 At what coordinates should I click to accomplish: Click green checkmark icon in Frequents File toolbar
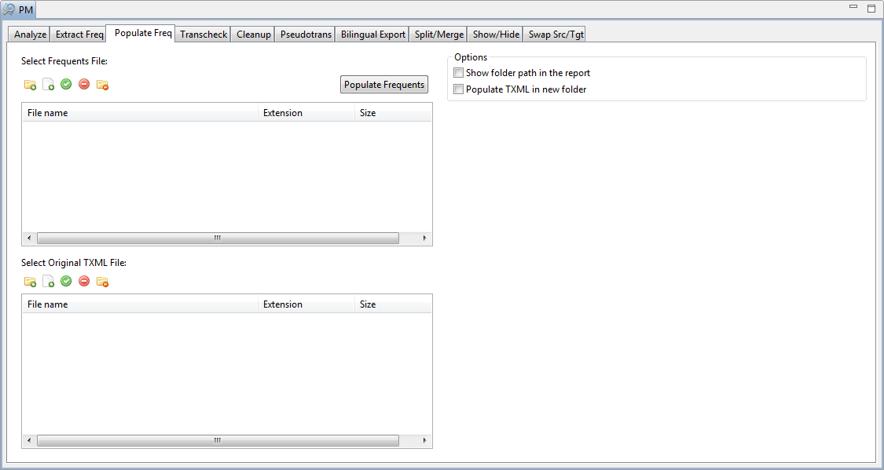point(66,84)
